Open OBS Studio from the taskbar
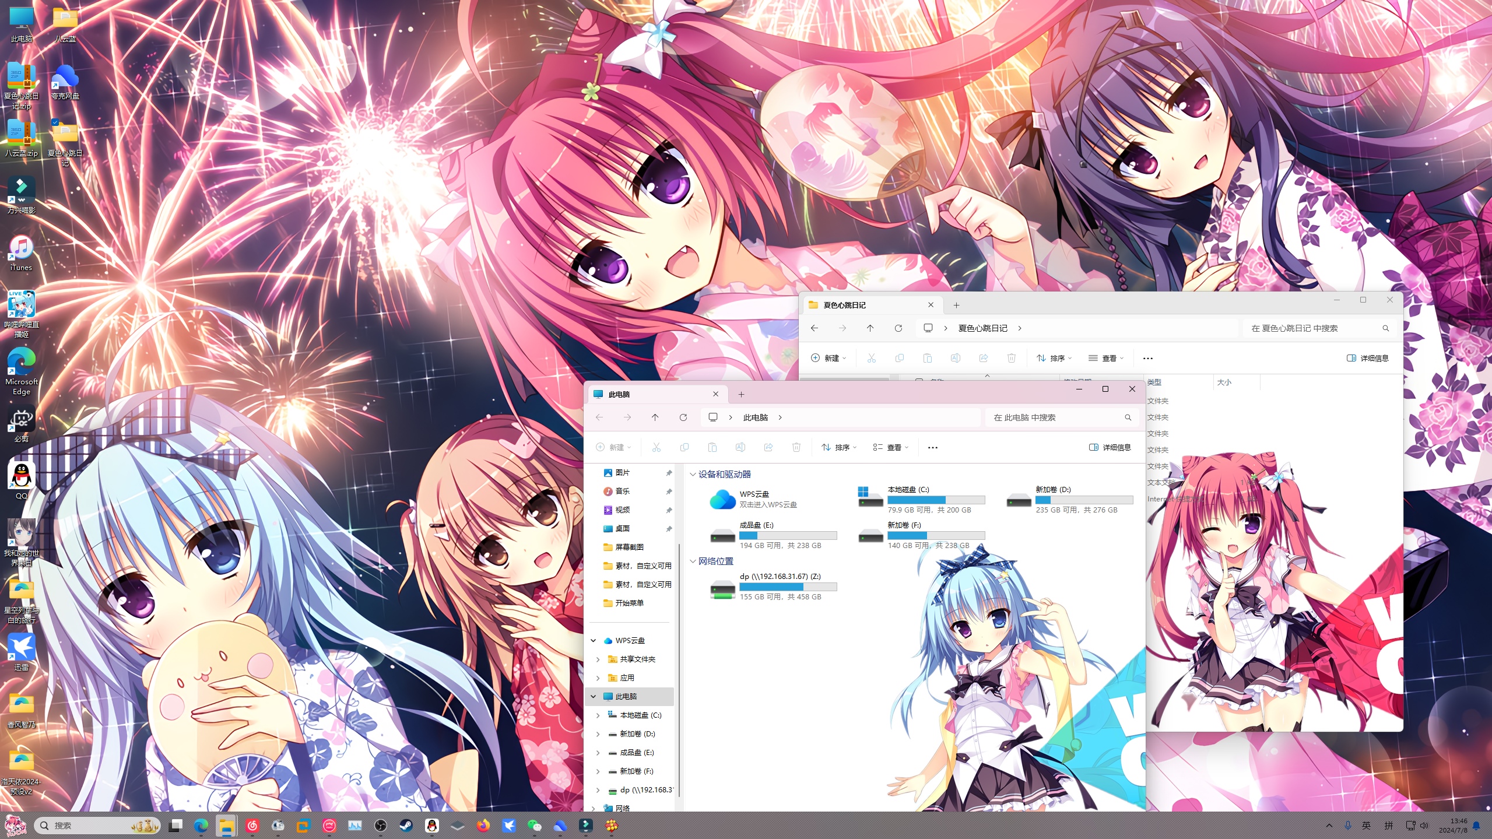The height and width of the screenshot is (839, 1492). coord(380,826)
